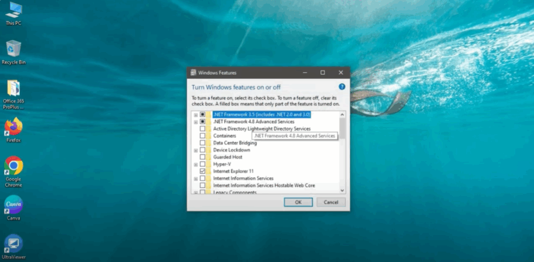534x262 pixels.
Task: Select 'Active Directory Lightweight Directory Services' text
Action: 262,128
